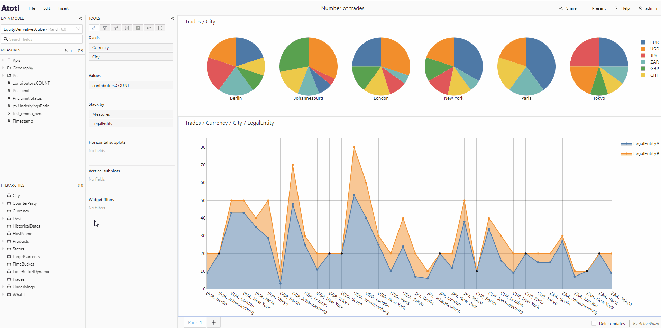Click the fx + new measure button

[x=68, y=50]
